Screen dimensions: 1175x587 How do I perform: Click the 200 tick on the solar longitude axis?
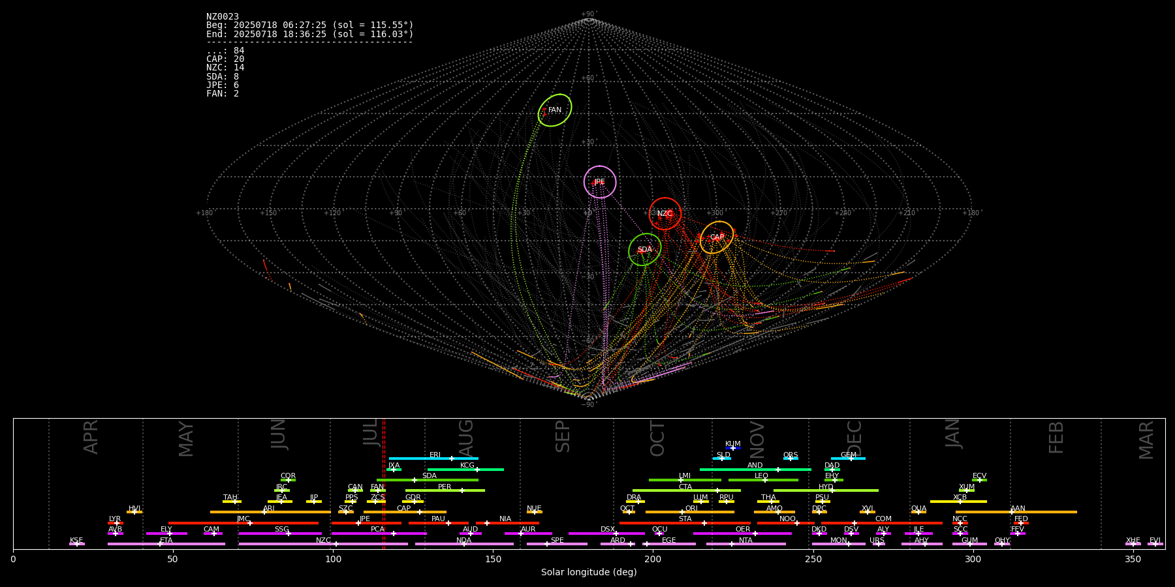(653, 558)
